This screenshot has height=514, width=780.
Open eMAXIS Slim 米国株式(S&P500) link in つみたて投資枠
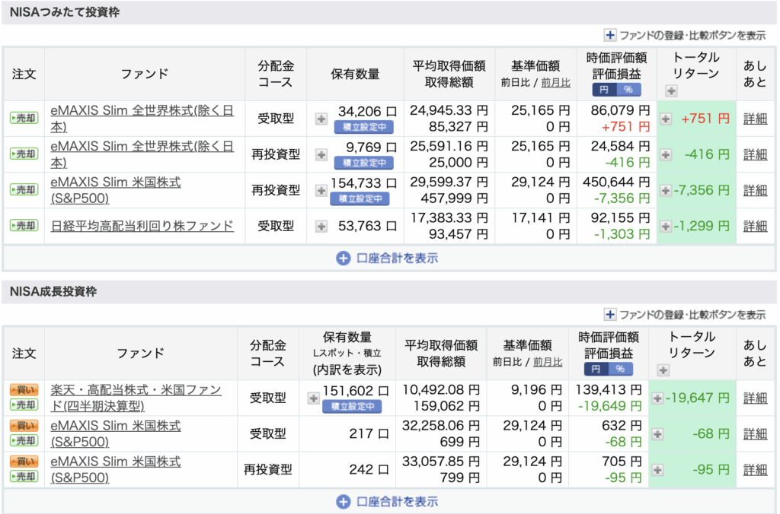coord(116,189)
